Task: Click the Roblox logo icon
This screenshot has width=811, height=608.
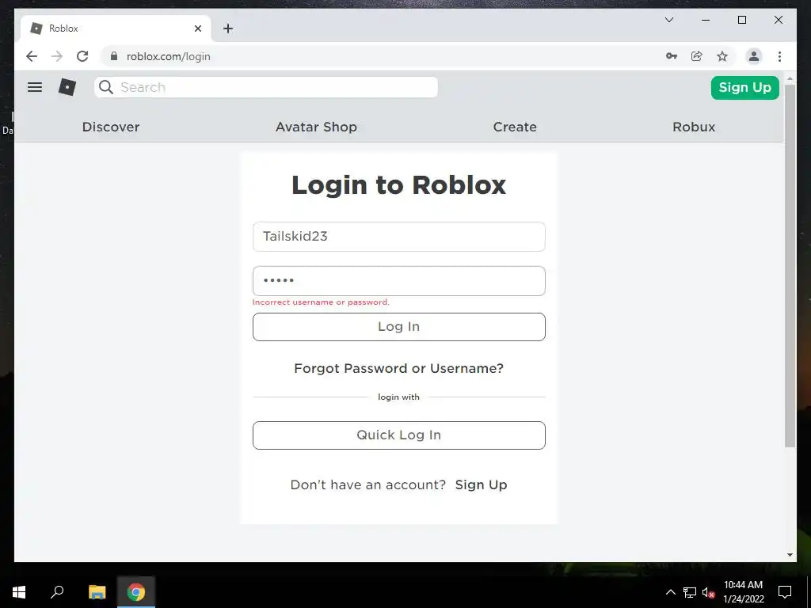Action: [x=67, y=87]
